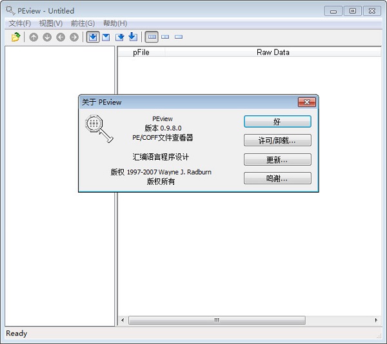This screenshot has width=387, height=344.
Task: Open the 视图(V) menu
Action: coord(51,23)
